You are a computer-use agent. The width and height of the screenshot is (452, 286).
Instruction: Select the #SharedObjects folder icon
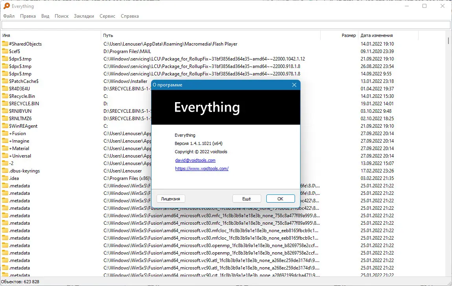pos(5,44)
